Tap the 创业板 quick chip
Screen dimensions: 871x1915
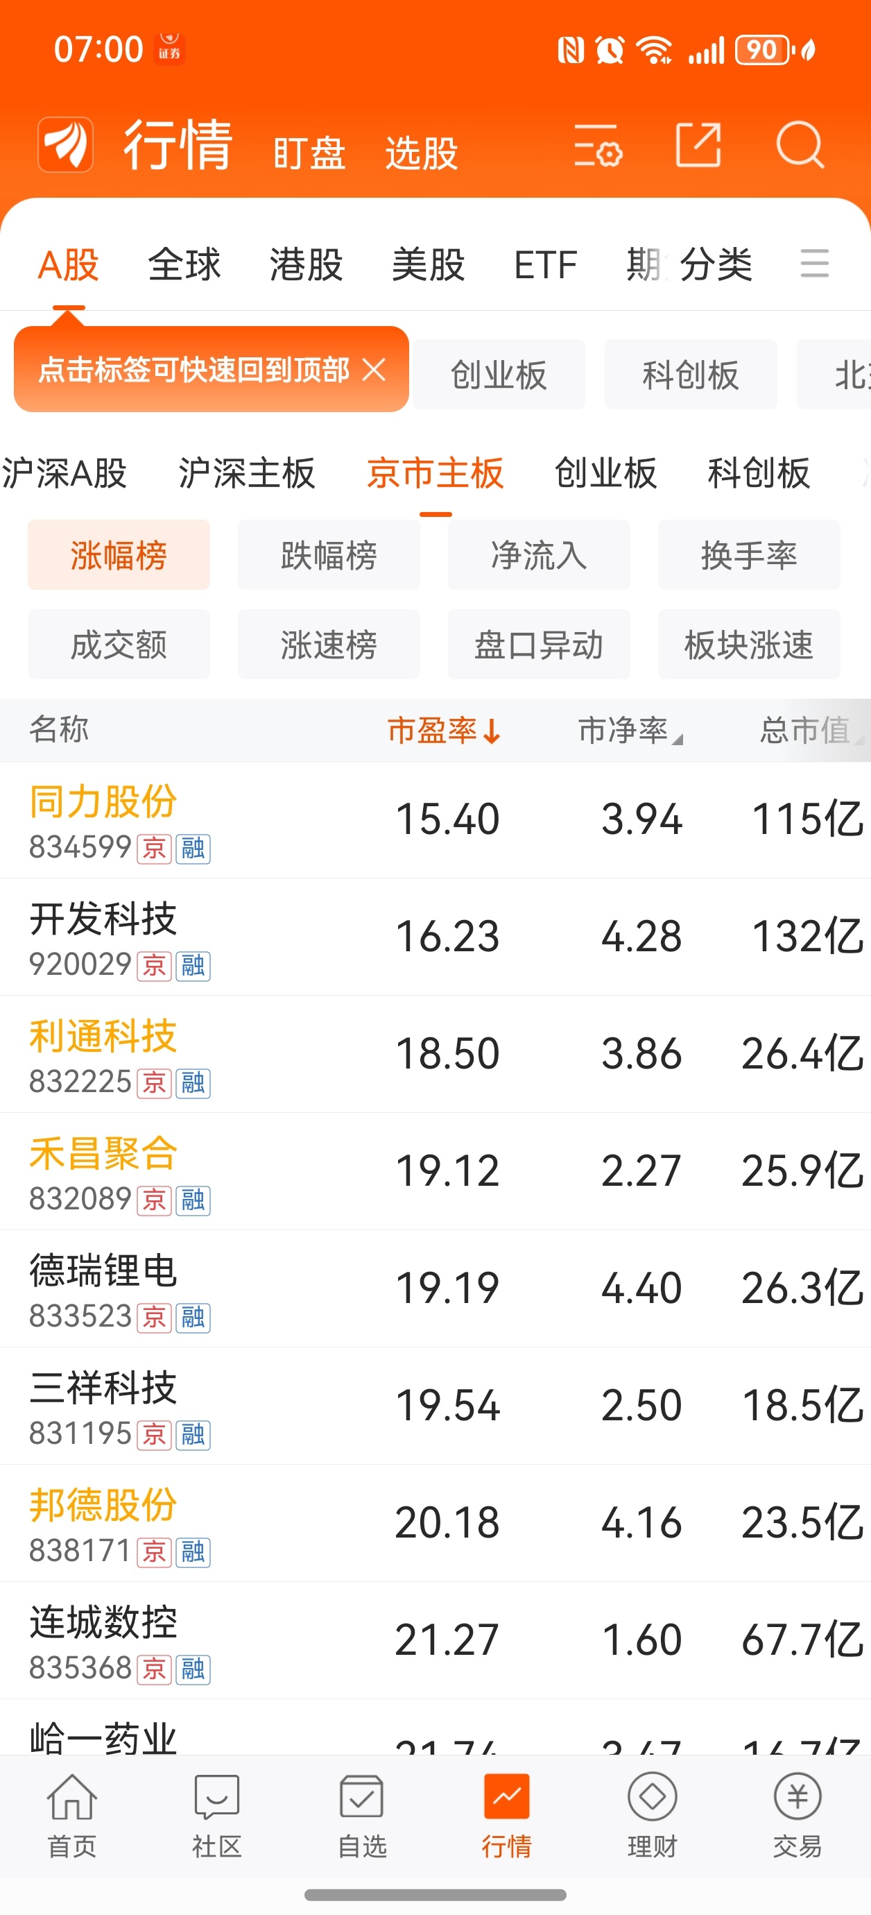pos(499,375)
